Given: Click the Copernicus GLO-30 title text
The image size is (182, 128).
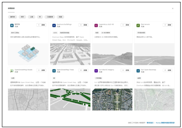Looking at the screenshot, I should click(x=106, y=25).
